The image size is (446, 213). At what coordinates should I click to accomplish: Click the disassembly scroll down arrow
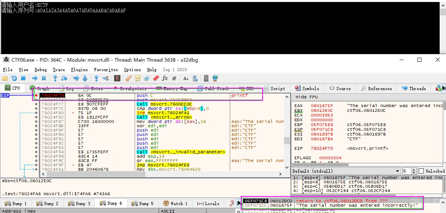coord(287,168)
